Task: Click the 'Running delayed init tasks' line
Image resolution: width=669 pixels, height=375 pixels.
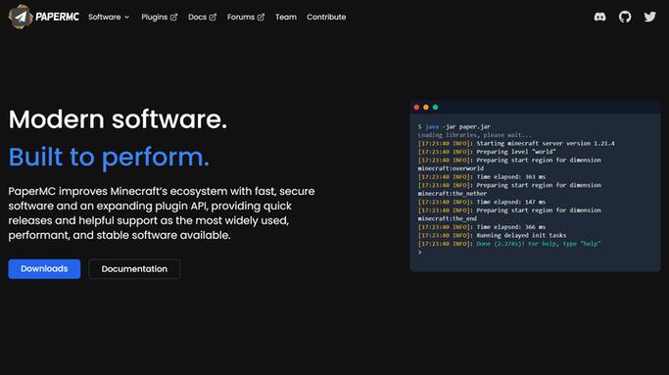Action: [492, 235]
